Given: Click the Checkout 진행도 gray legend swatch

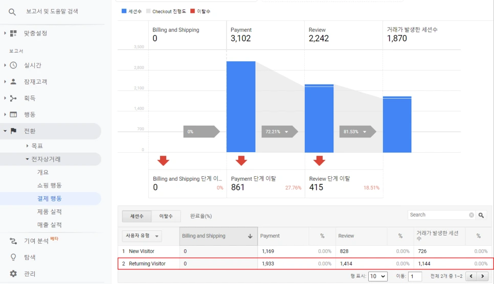Looking at the screenshot, I should click(x=148, y=11).
